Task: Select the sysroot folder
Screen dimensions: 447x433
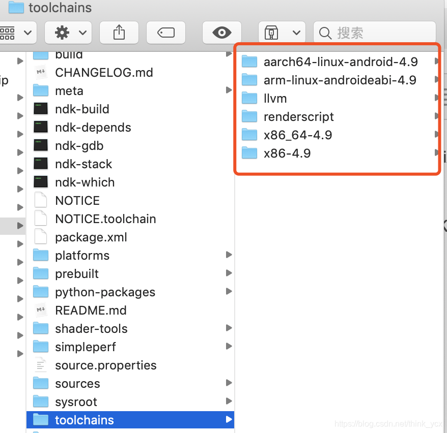Action: tap(130, 401)
